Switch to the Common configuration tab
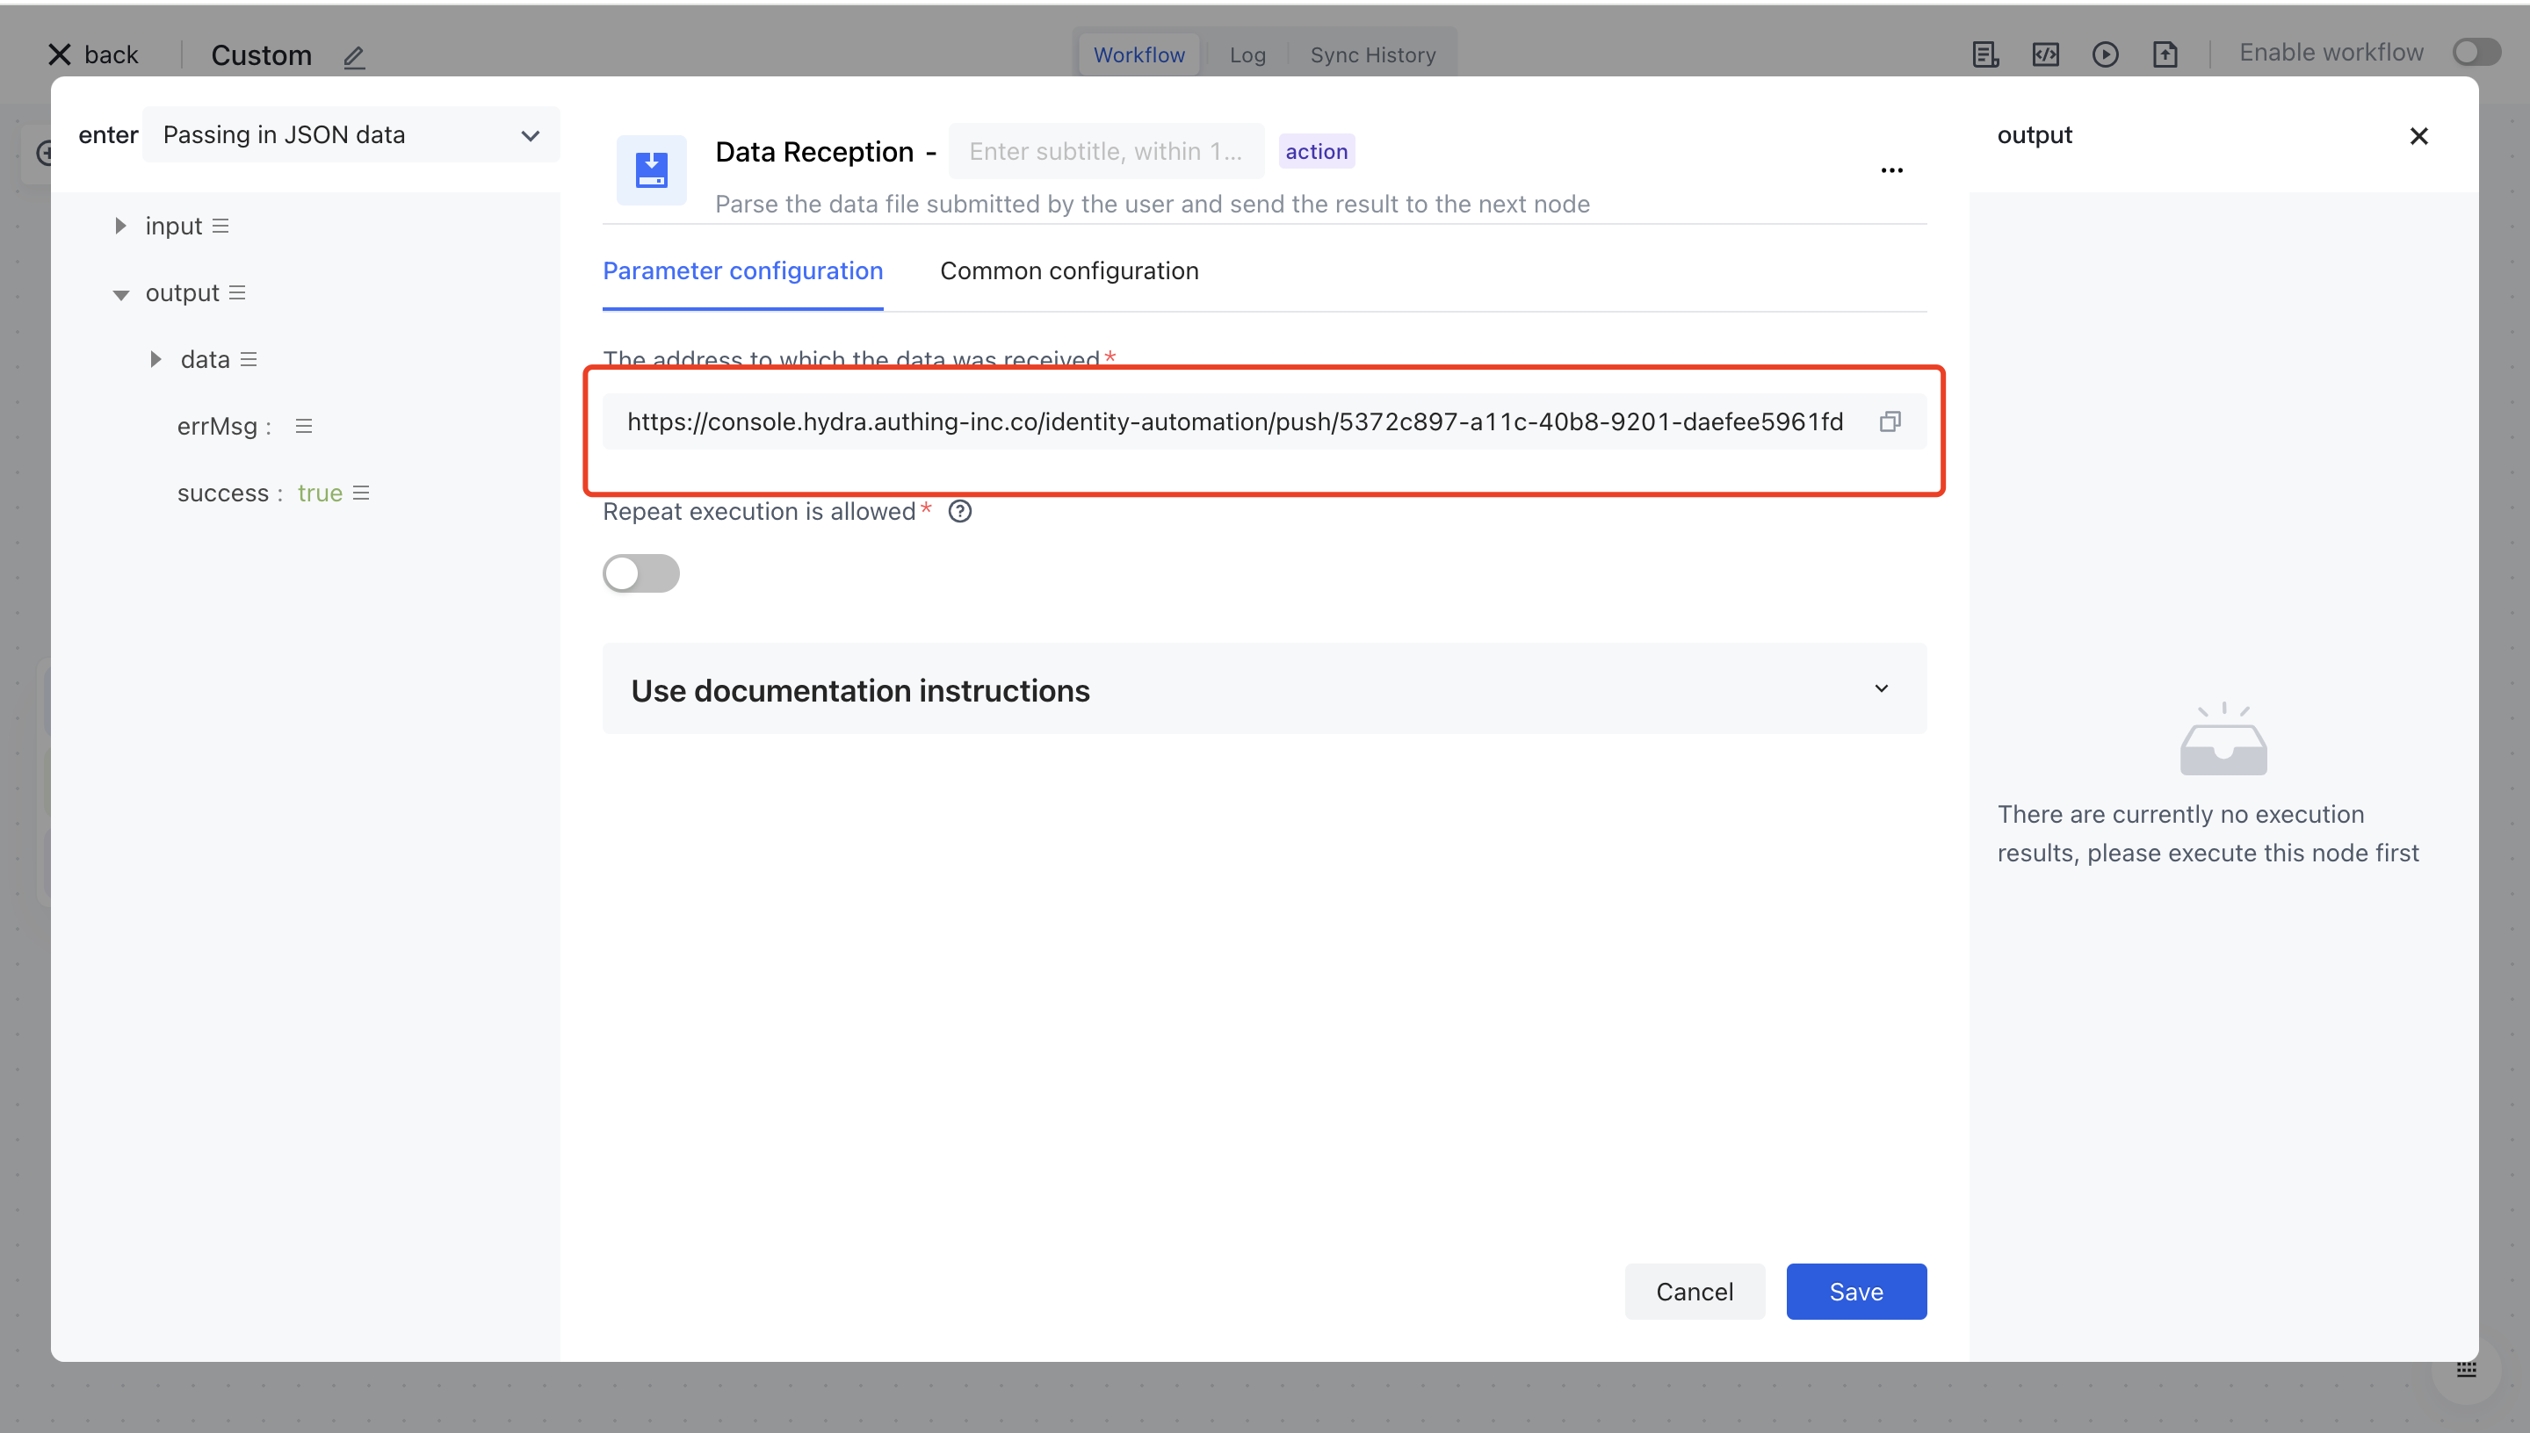 (1069, 270)
